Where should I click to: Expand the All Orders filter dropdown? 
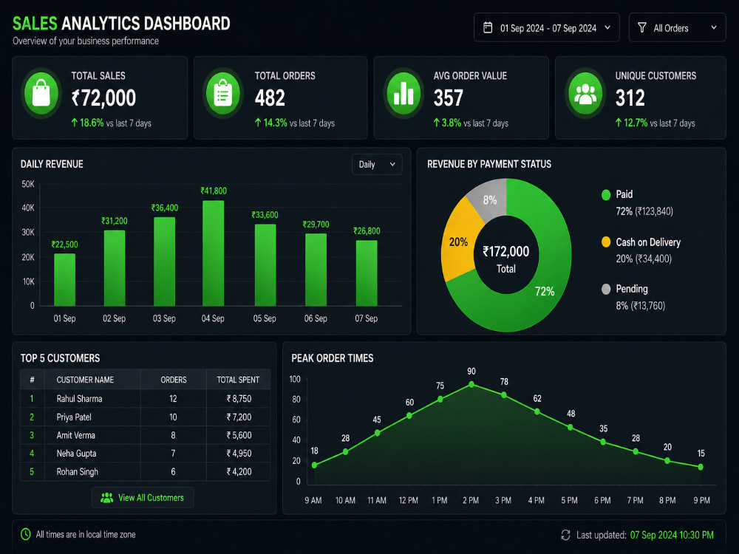[x=677, y=28]
